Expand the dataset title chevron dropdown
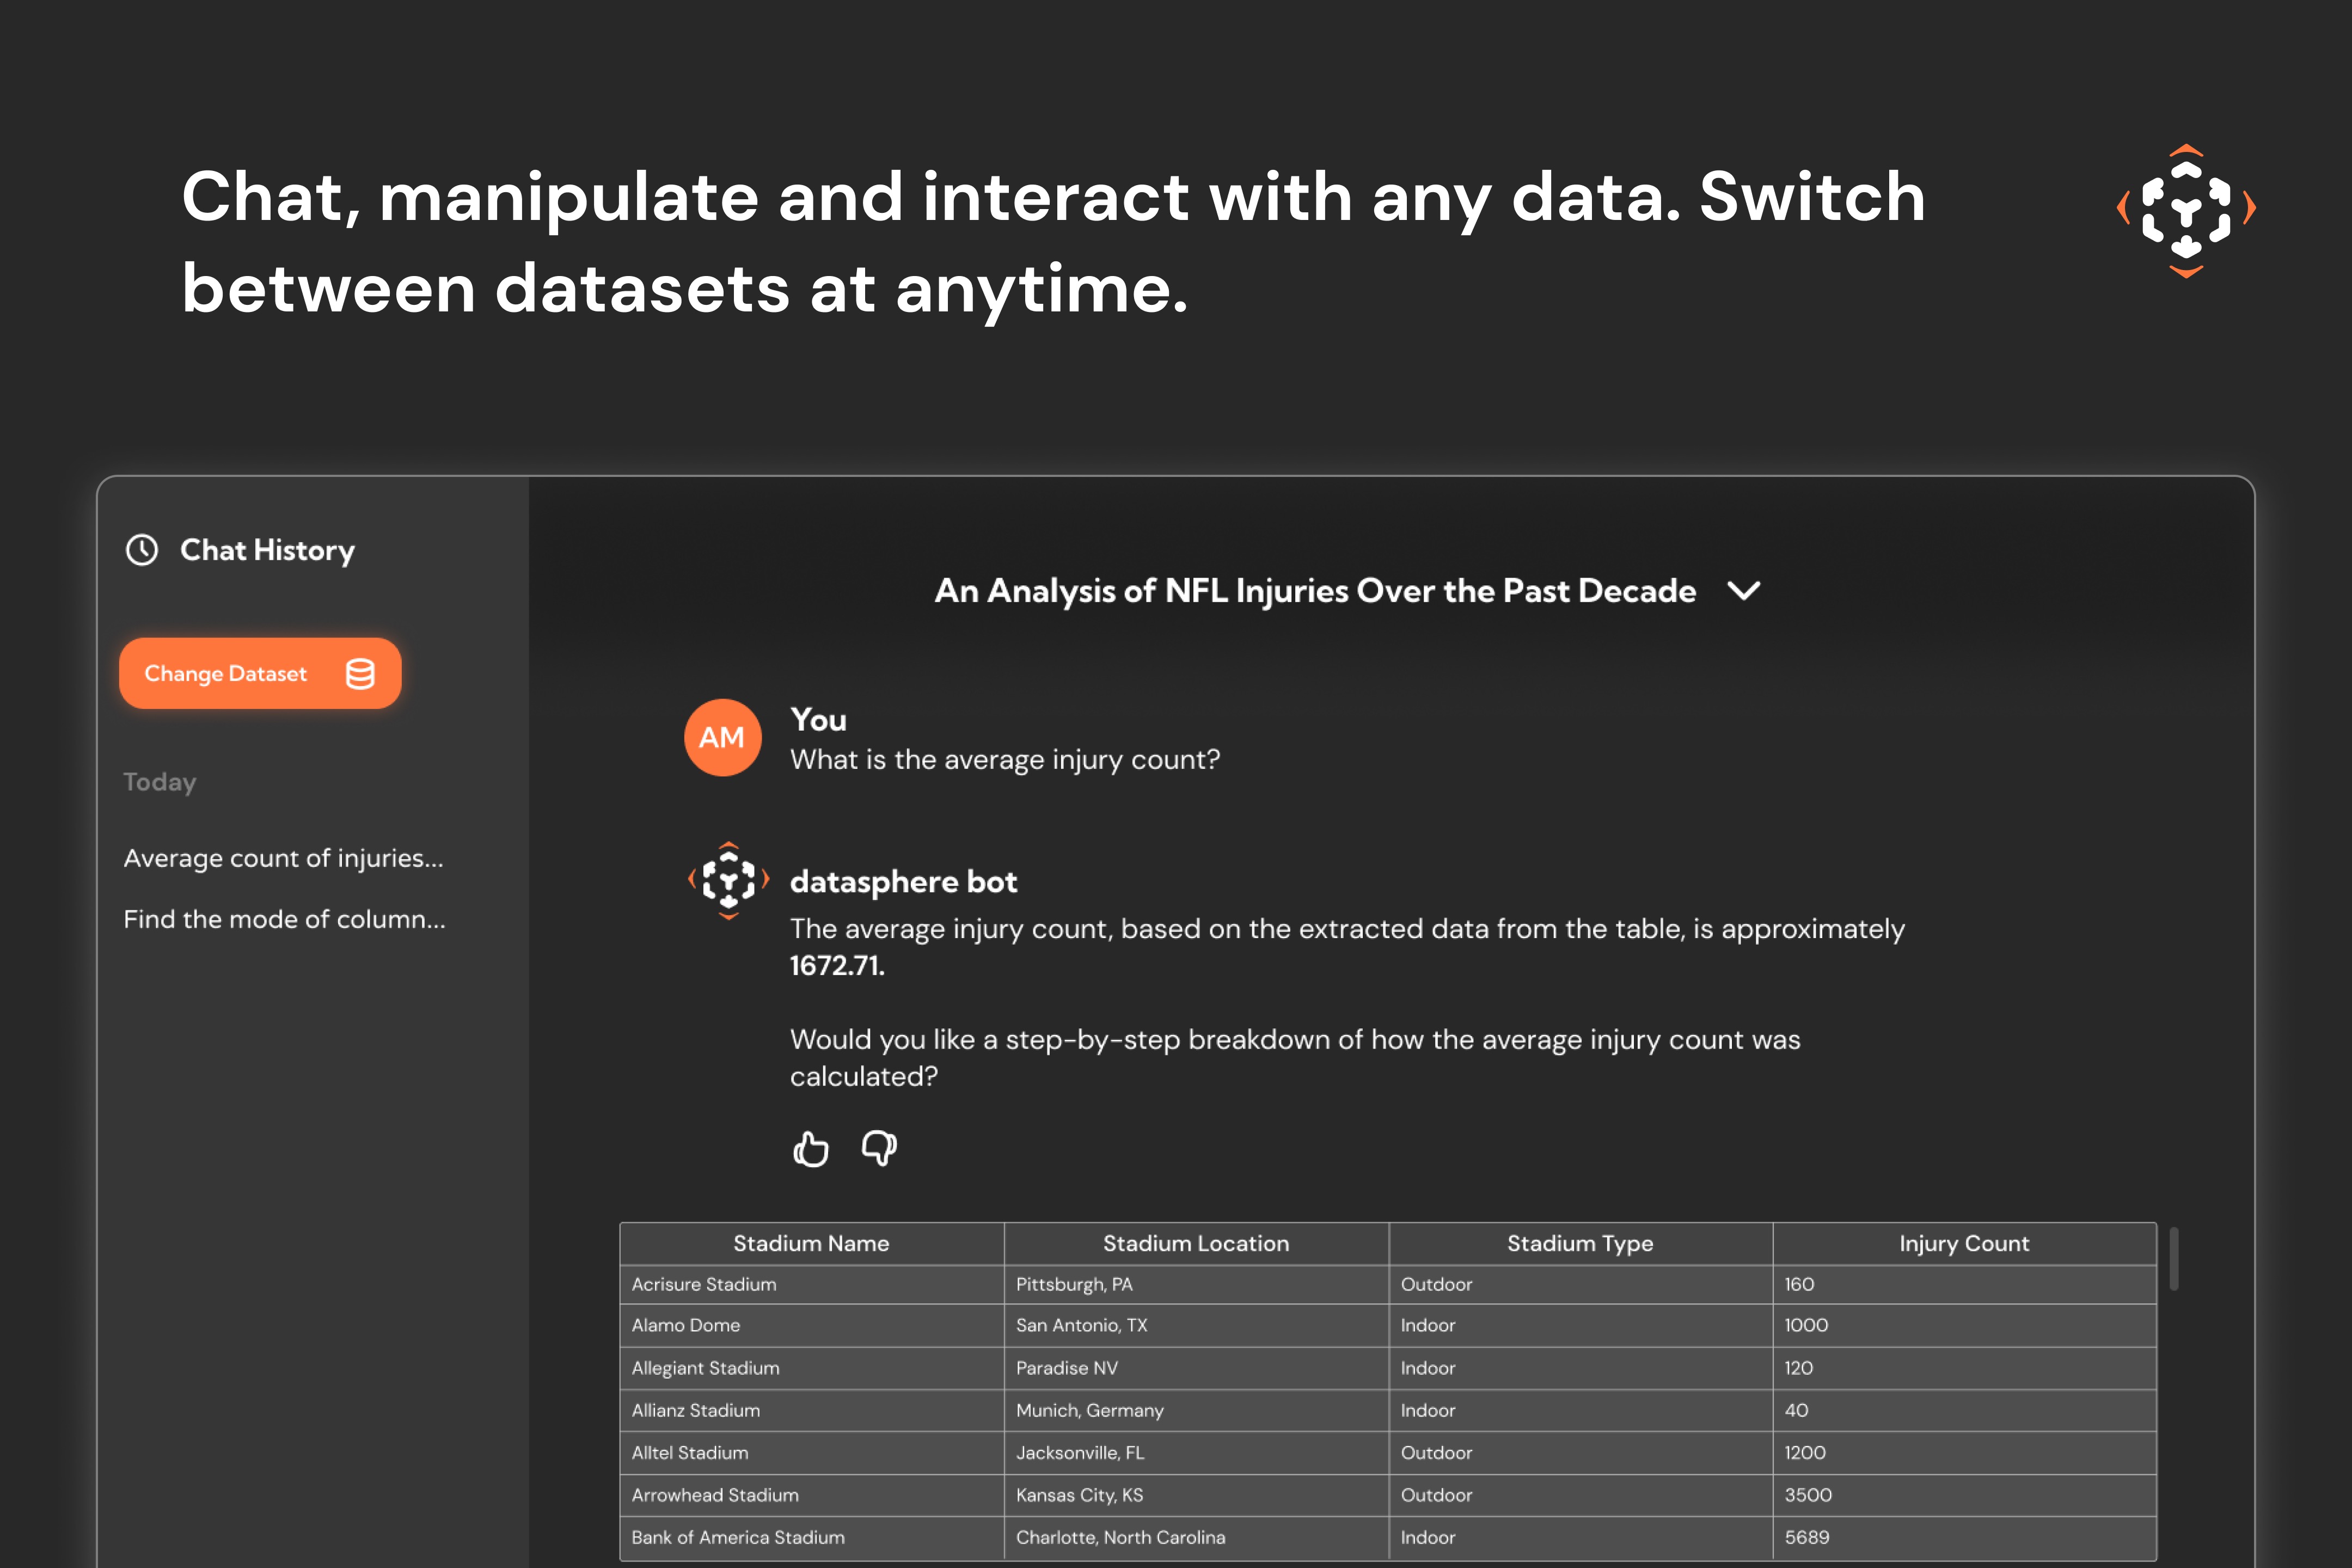 coord(1744,591)
